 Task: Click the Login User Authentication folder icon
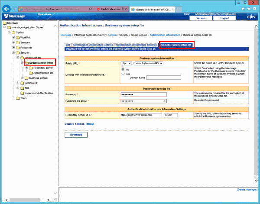pos(22,93)
